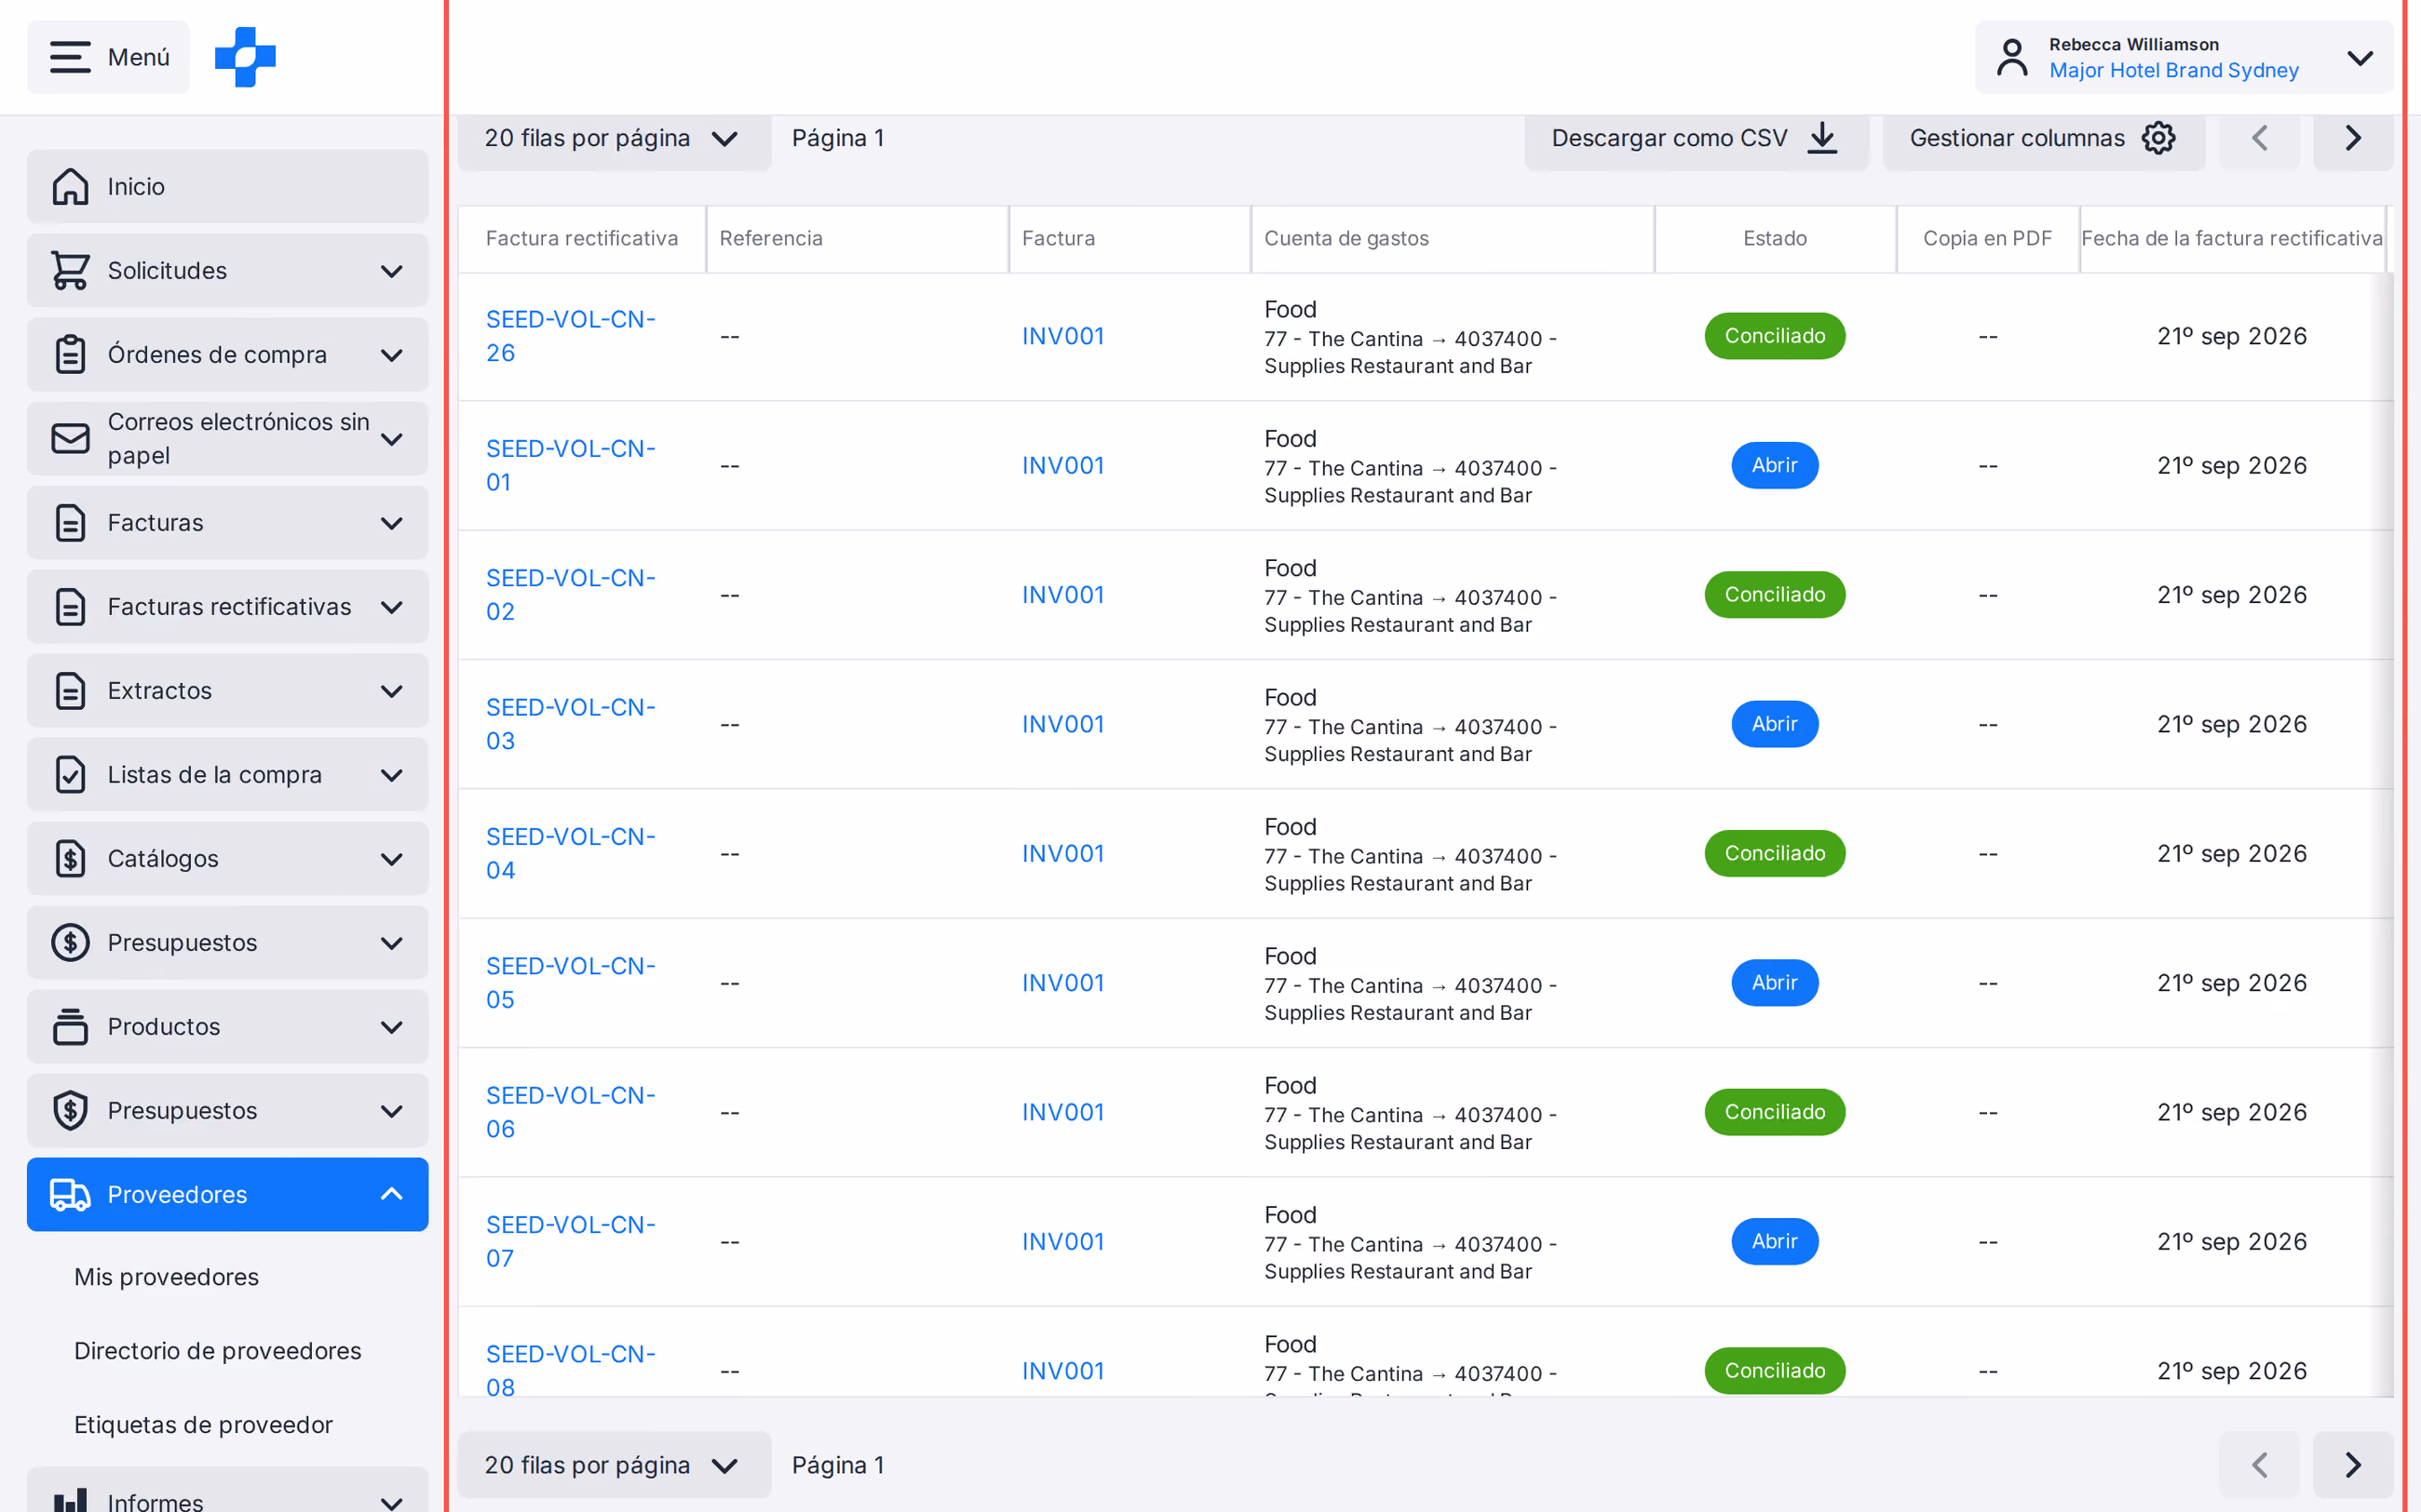Open credit note SEED-VOL-CN-26 link
This screenshot has width=2421, height=1512.
tap(570, 336)
